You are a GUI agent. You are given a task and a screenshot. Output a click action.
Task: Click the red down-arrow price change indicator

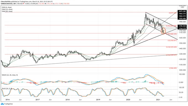tap(24, 4)
